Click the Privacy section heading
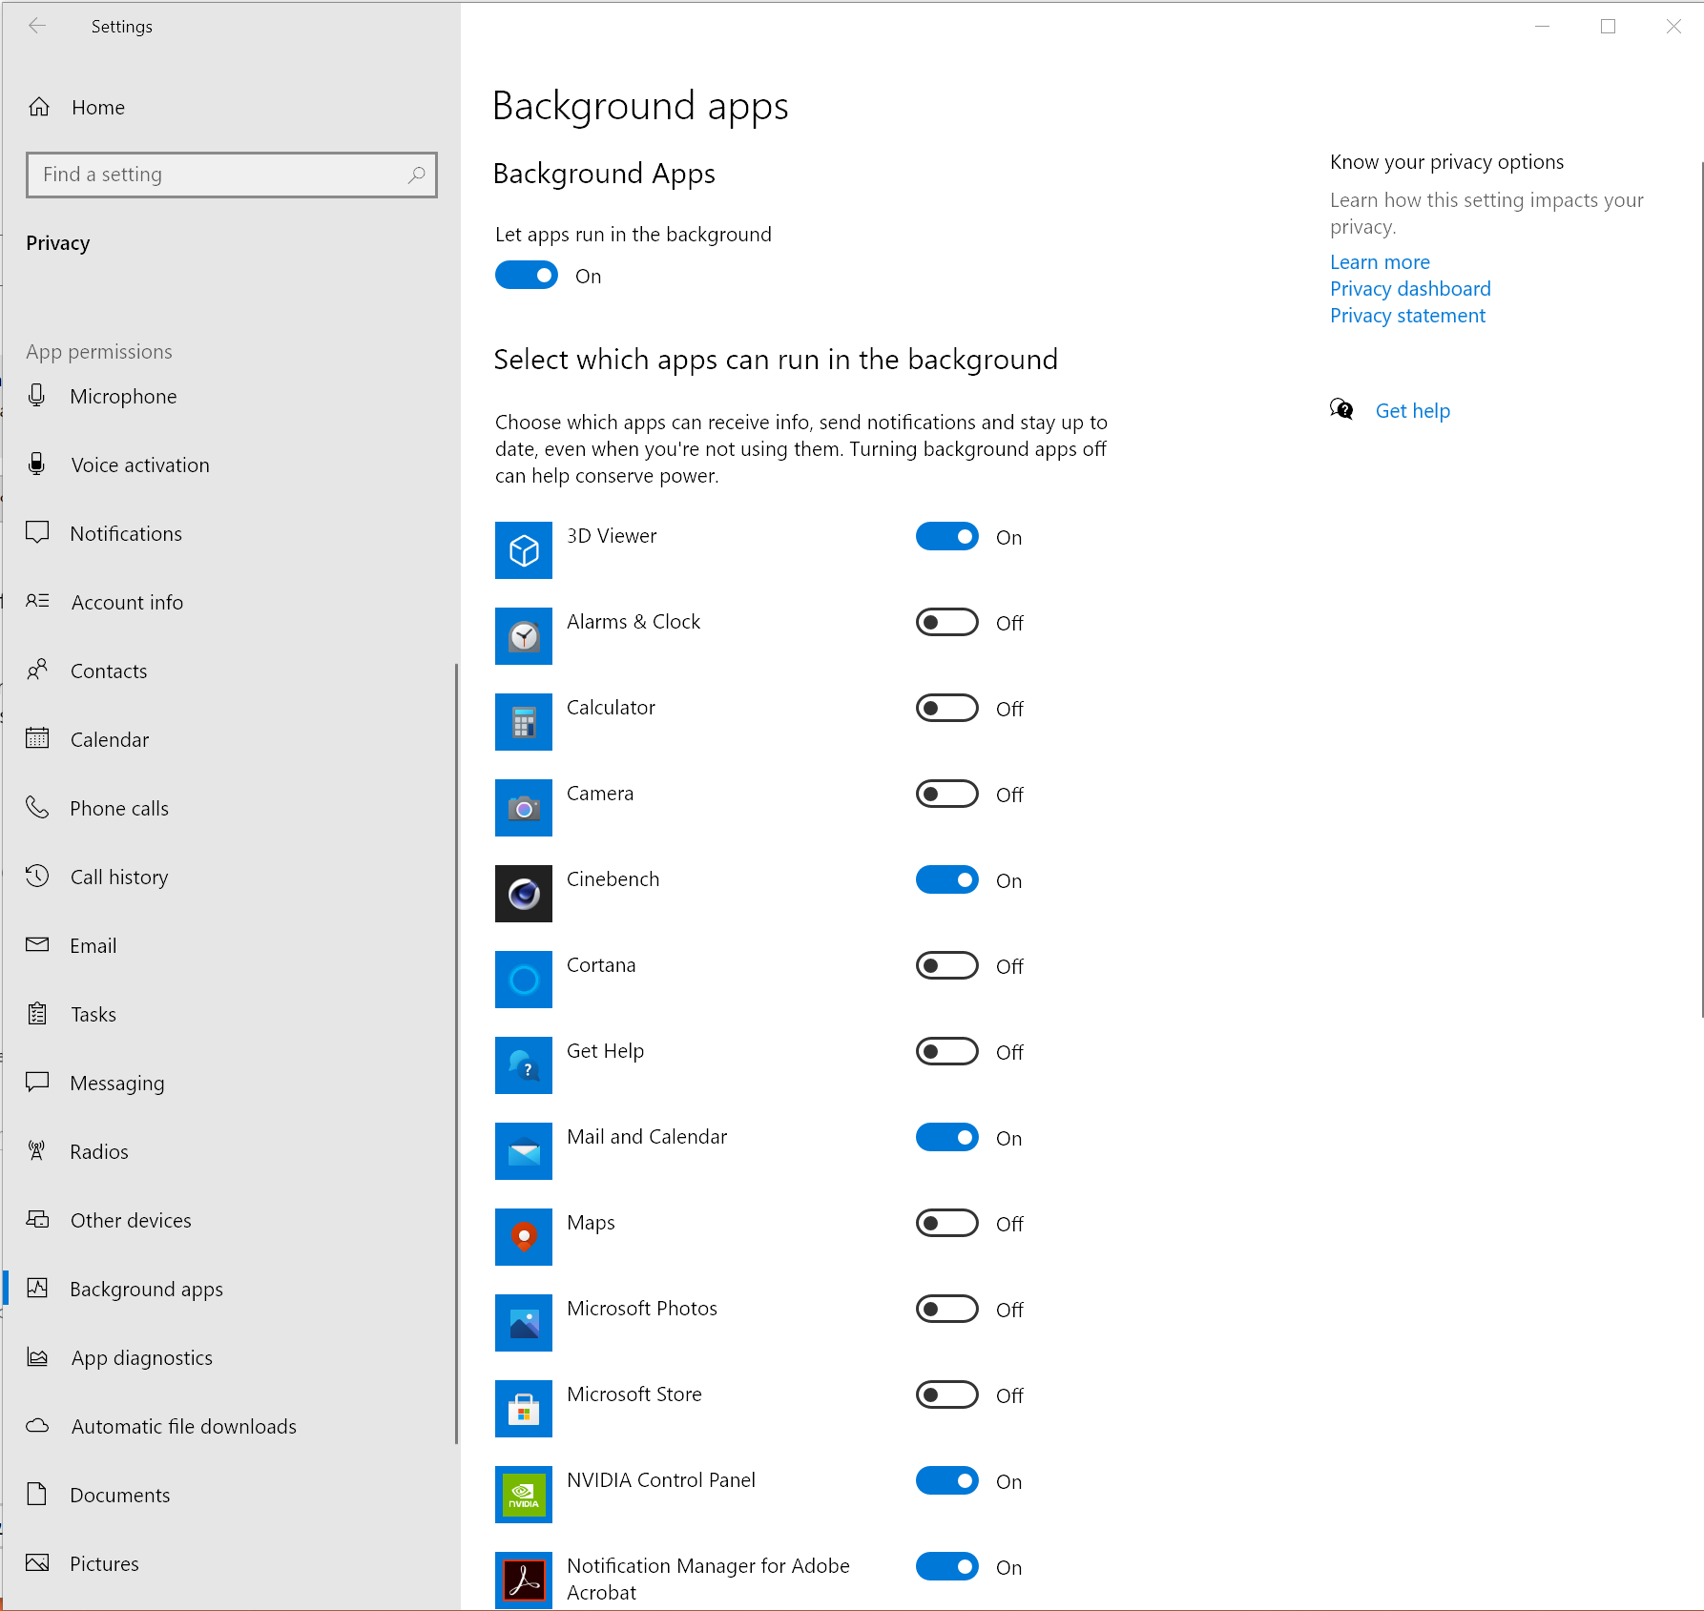This screenshot has height=1611, width=1704. (x=58, y=243)
